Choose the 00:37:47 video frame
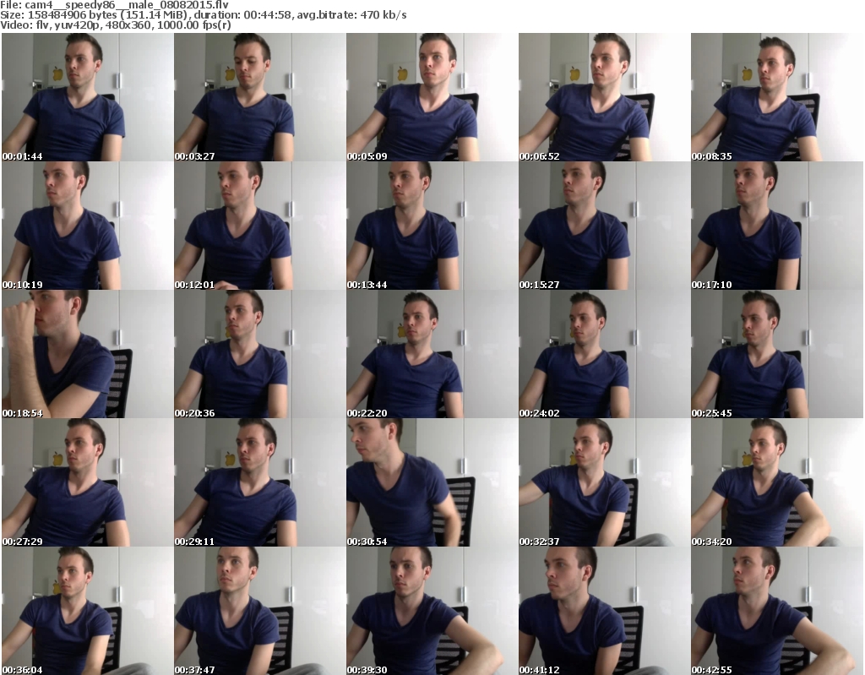The width and height of the screenshot is (865, 675). coord(260,611)
